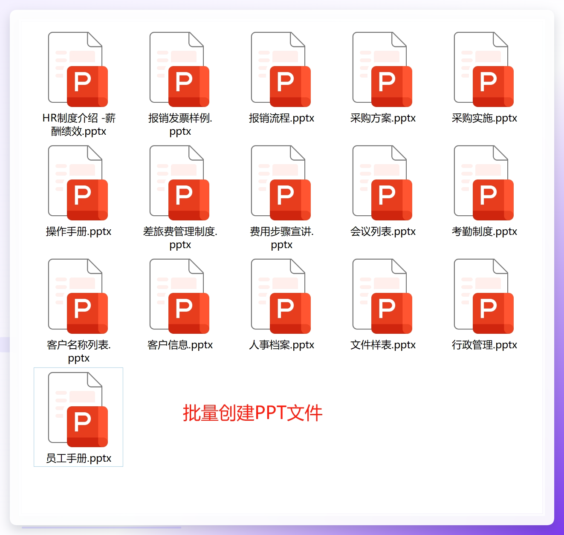Click the file name 行政管理.pptx
This screenshot has width=564, height=535.
click(484, 345)
